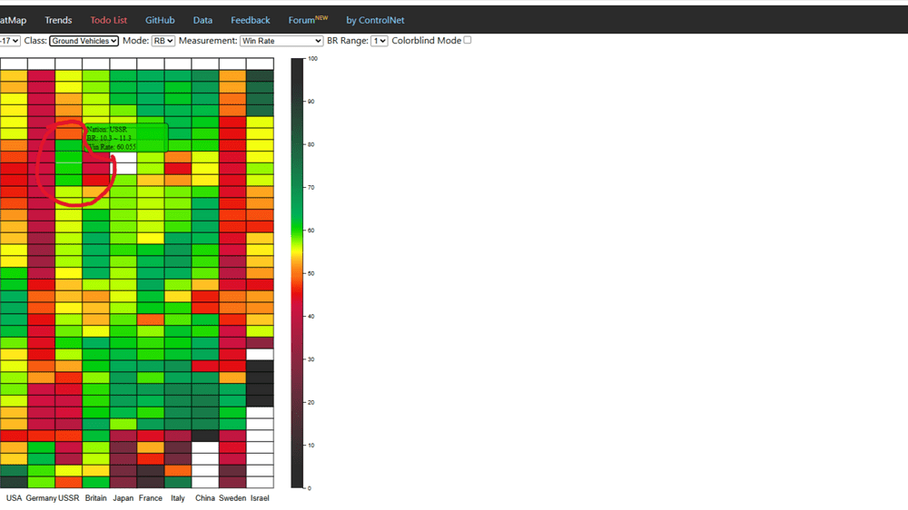Click the Israel column label

[260, 497]
